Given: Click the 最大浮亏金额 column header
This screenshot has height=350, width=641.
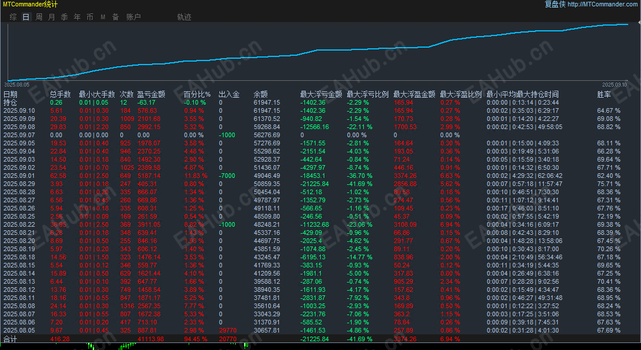Looking at the screenshot, I should coord(321,94).
